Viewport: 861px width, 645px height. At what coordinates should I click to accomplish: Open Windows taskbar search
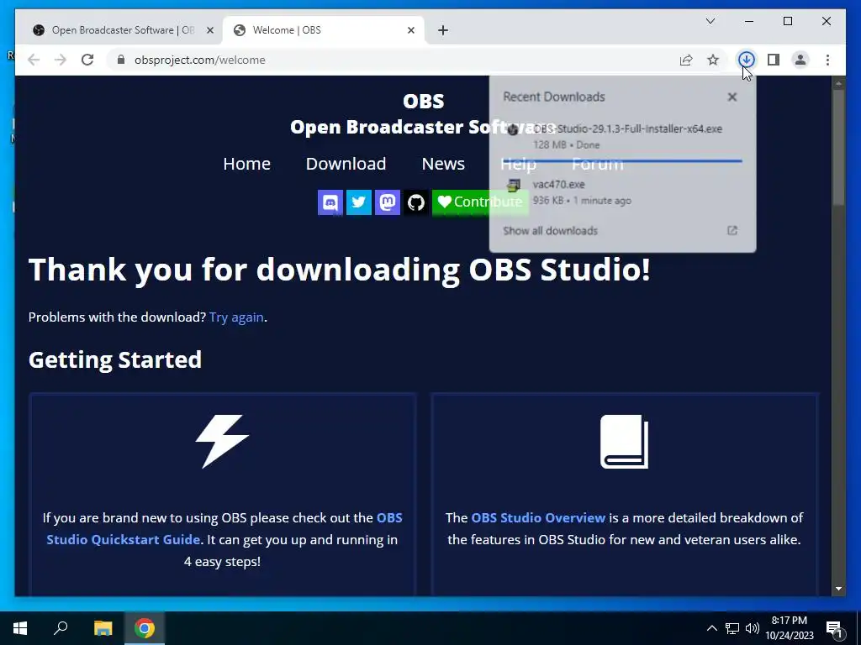point(61,628)
